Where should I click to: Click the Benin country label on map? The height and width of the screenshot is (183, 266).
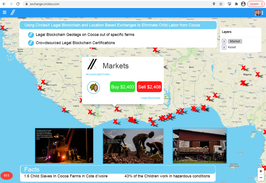click(x=191, y=67)
